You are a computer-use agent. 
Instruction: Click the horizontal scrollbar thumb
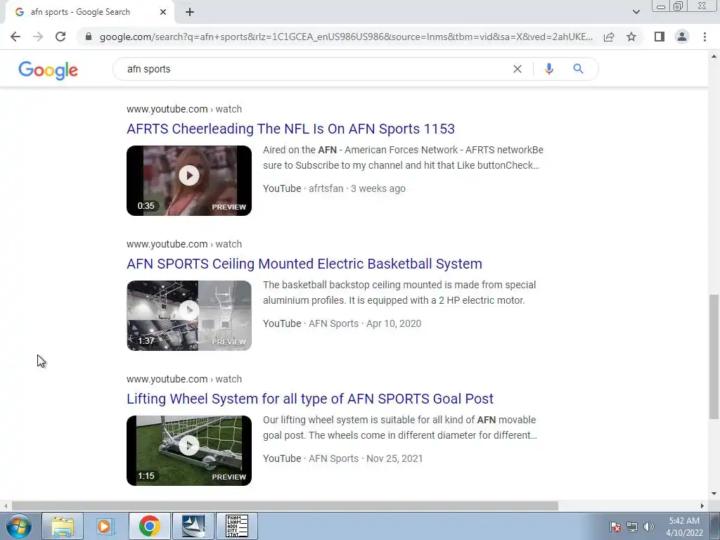285,506
